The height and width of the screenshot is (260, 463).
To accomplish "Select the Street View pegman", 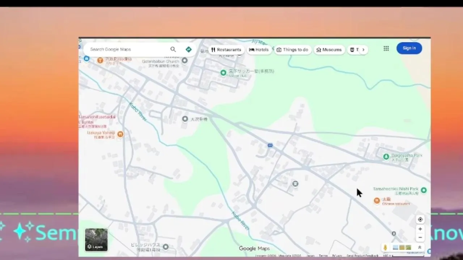I will 385,247.
